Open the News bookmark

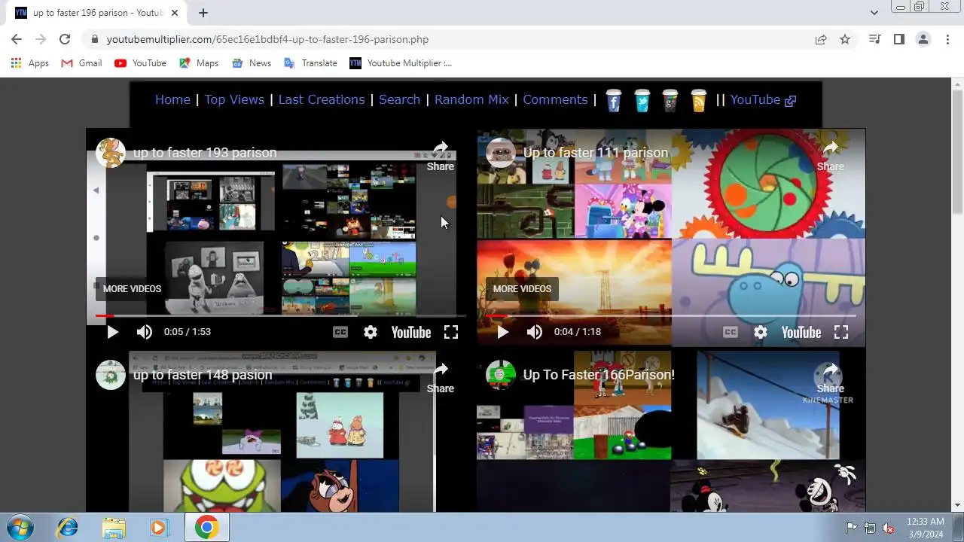252,63
